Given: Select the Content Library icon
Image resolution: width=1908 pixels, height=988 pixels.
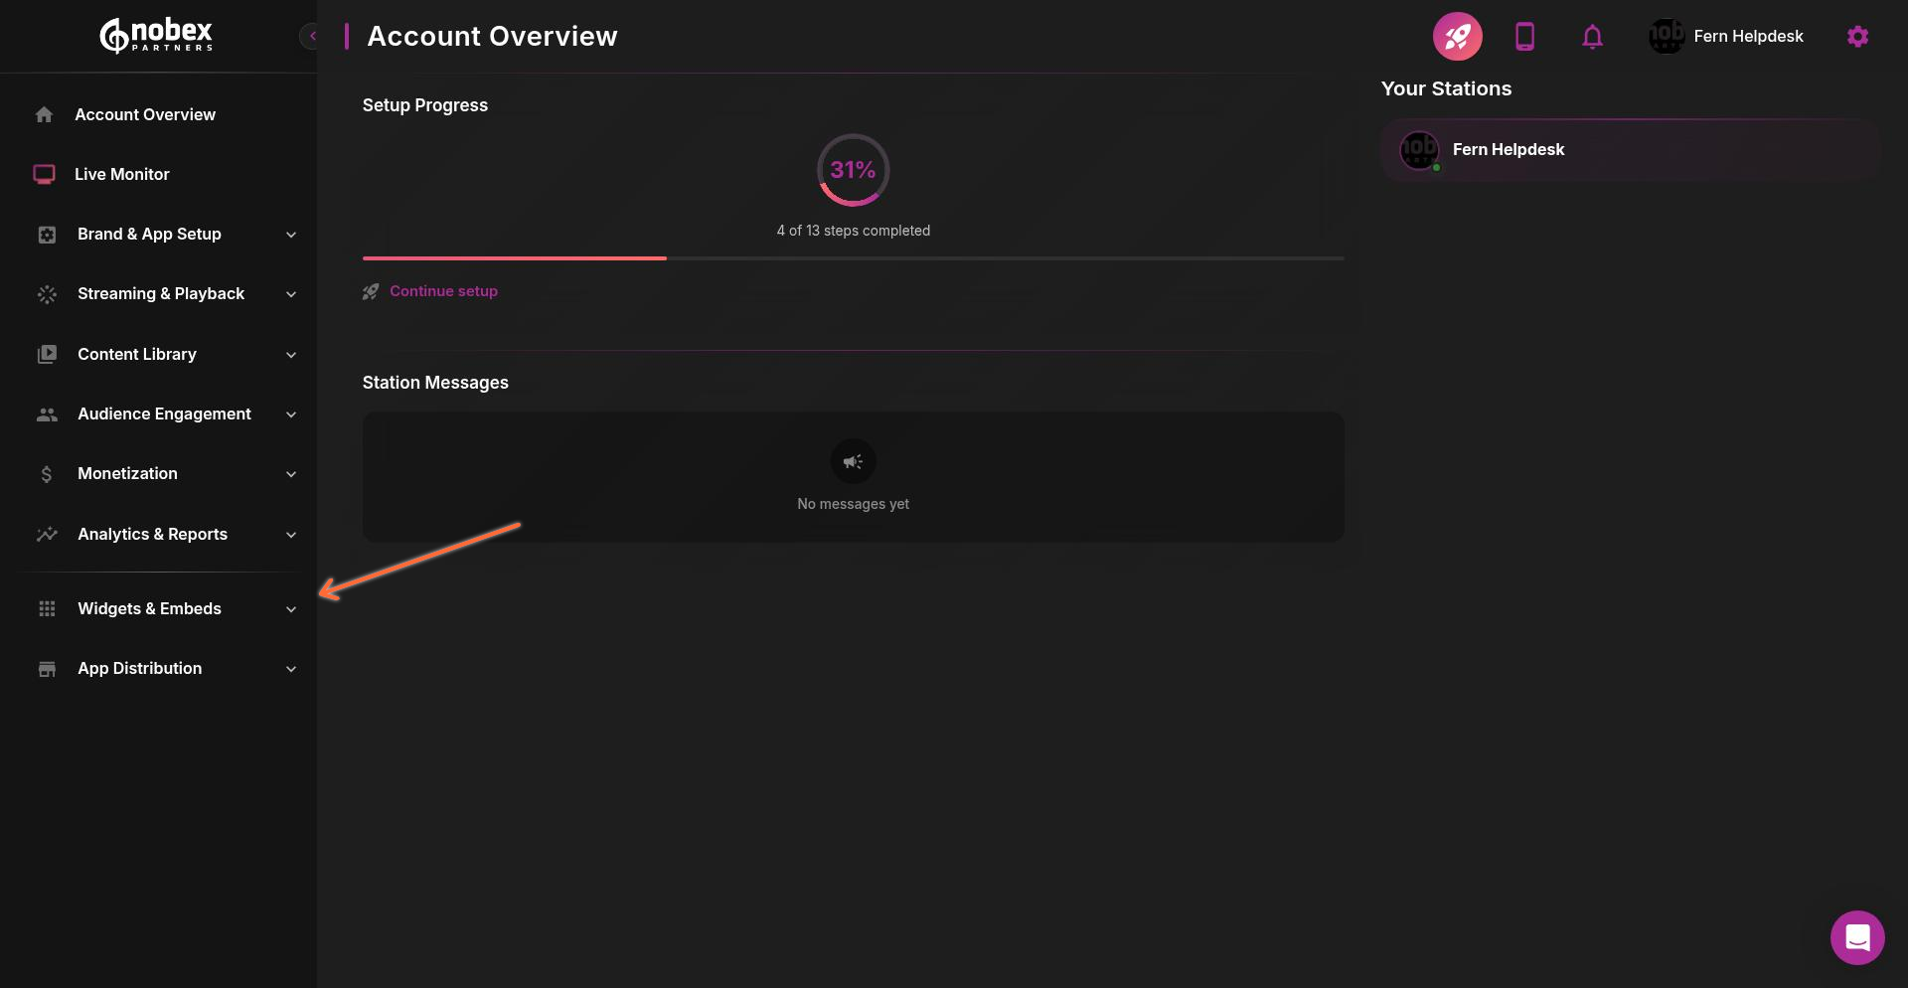Looking at the screenshot, I should (46, 354).
